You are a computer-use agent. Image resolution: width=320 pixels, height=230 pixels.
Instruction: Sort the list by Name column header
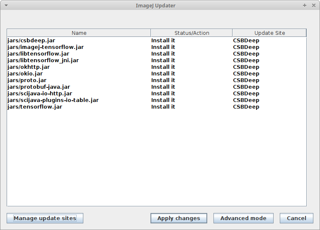coord(79,33)
